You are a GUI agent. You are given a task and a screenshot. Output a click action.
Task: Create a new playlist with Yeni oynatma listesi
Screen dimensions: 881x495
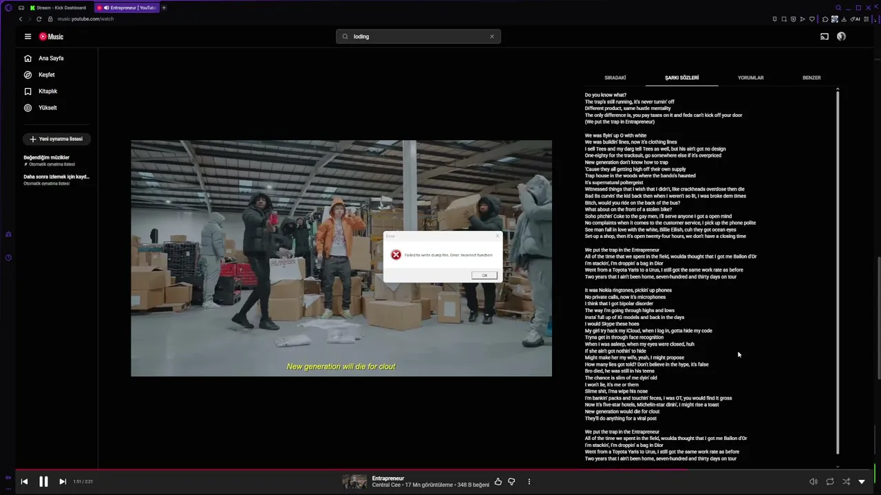click(56, 139)
